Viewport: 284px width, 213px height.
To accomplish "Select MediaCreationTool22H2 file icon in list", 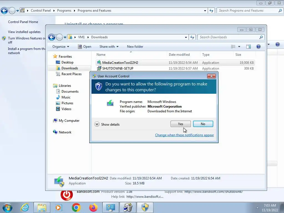I will coord(99,62).
